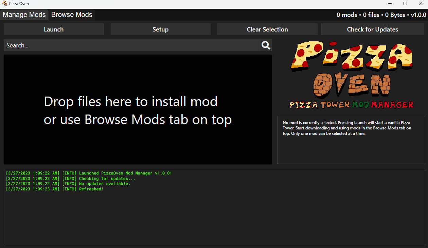
Task: Maximize the Pizza Oven window
Action: [x=405, y=4]
